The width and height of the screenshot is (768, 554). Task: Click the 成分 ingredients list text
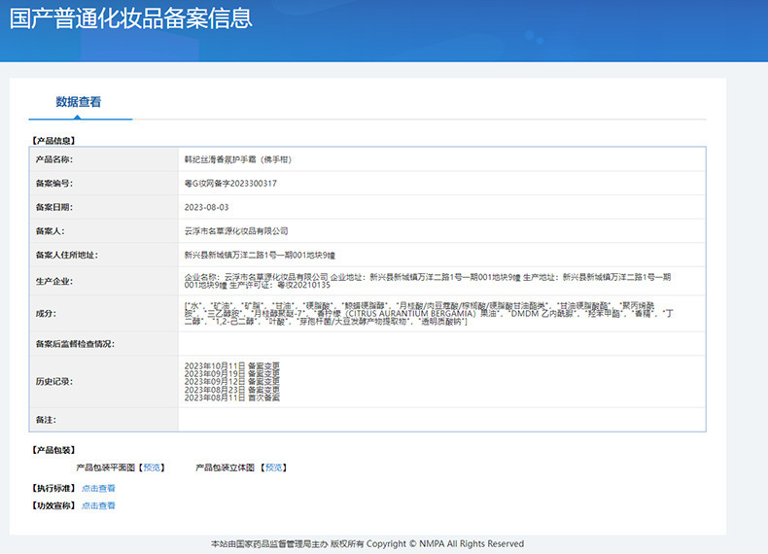pos(429,314)
